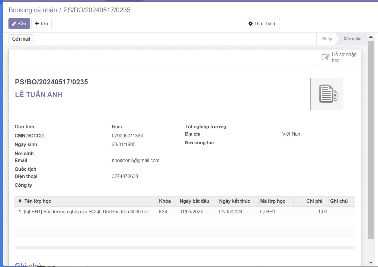The image size is (378, 267).
Task: Click the plus icon on Tạo button
Action: 37,24
